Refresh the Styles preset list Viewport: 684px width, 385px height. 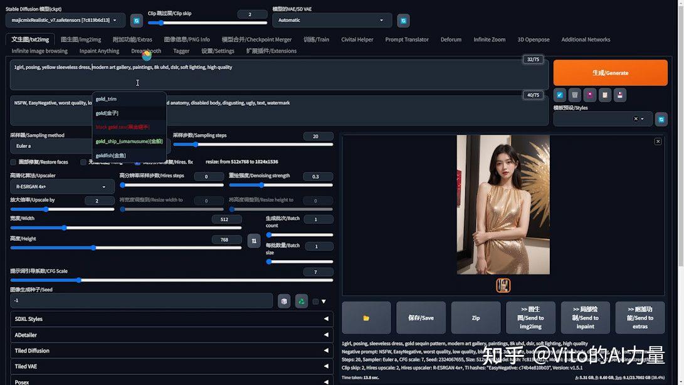tap(661, 119)
